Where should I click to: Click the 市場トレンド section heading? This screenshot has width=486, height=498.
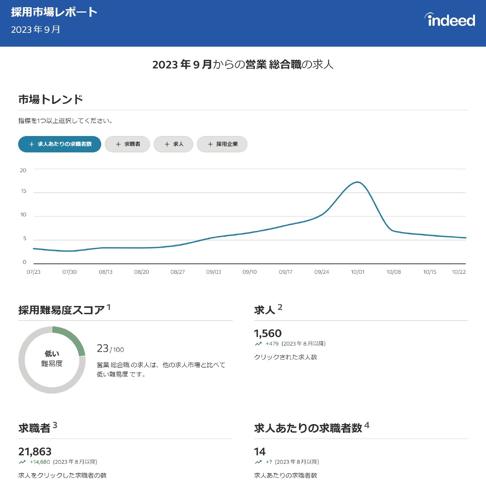coord(51,99)
